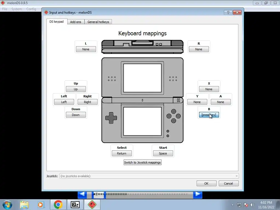Screen dimensions: 280x210
Task: Click the right blue arrow below the dialog
Action: [x=197, y=195]
